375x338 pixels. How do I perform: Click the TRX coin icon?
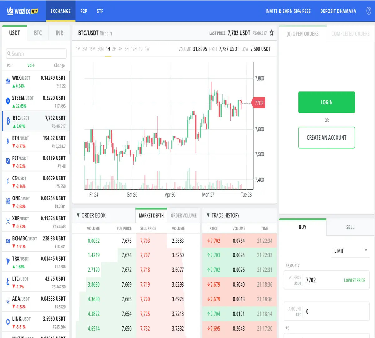click(8, 262)
